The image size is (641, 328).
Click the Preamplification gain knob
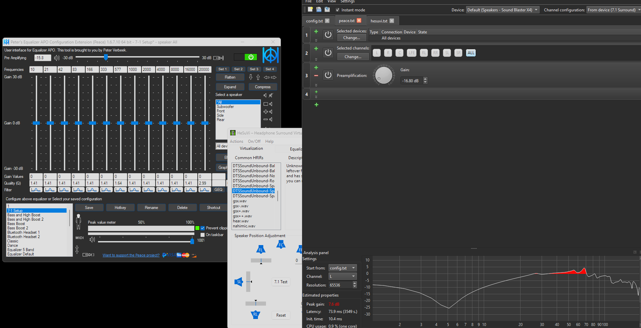[384, 75]
